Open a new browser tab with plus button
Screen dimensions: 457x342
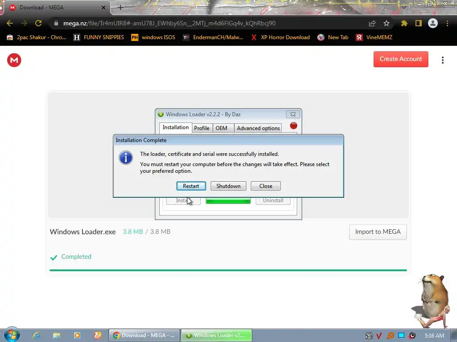120,8
